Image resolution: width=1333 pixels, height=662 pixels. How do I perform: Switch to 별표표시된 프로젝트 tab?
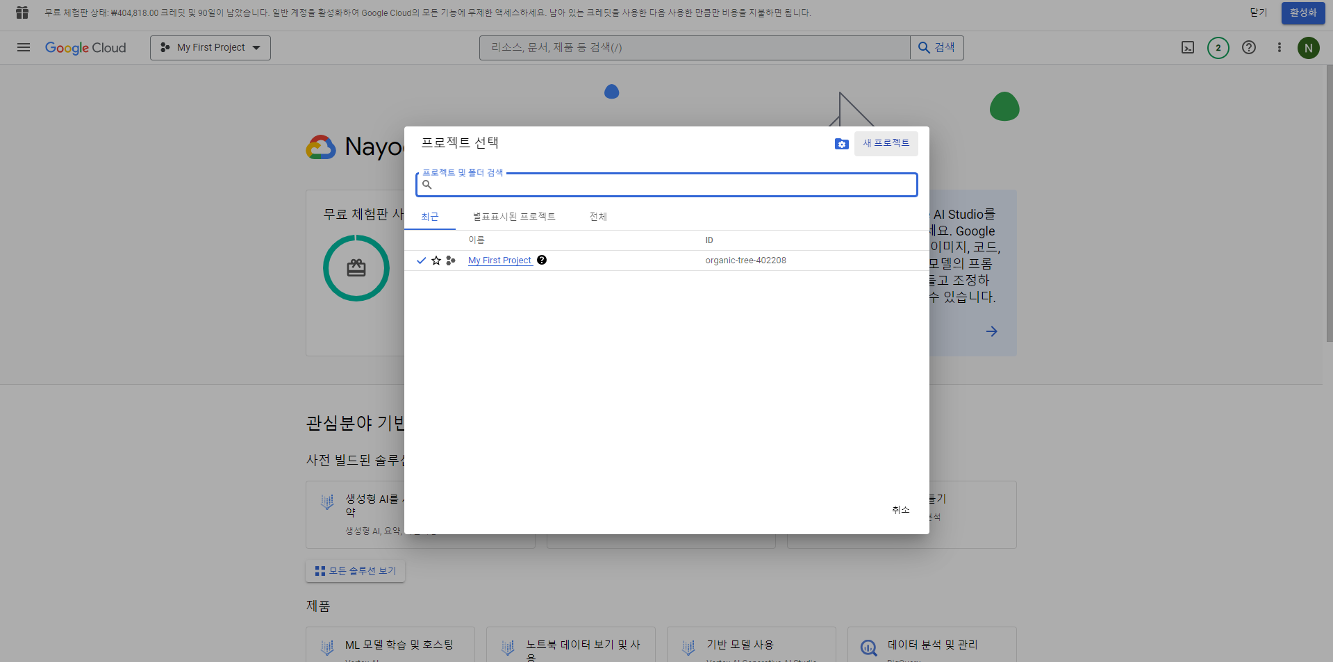click(x=514, y=217)
